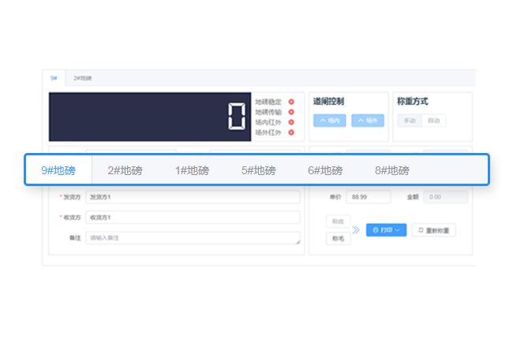The image size is (513, 339).
Task: Click the 场内红外 red status icon
Action: tap(291, 122)
